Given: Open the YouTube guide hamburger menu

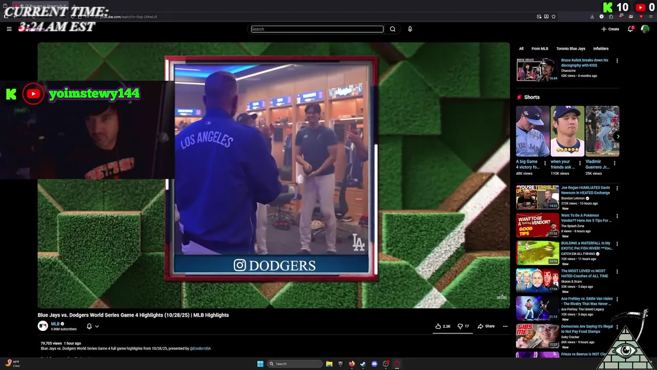Looking at the screenshot, I should tap(9, 29).
